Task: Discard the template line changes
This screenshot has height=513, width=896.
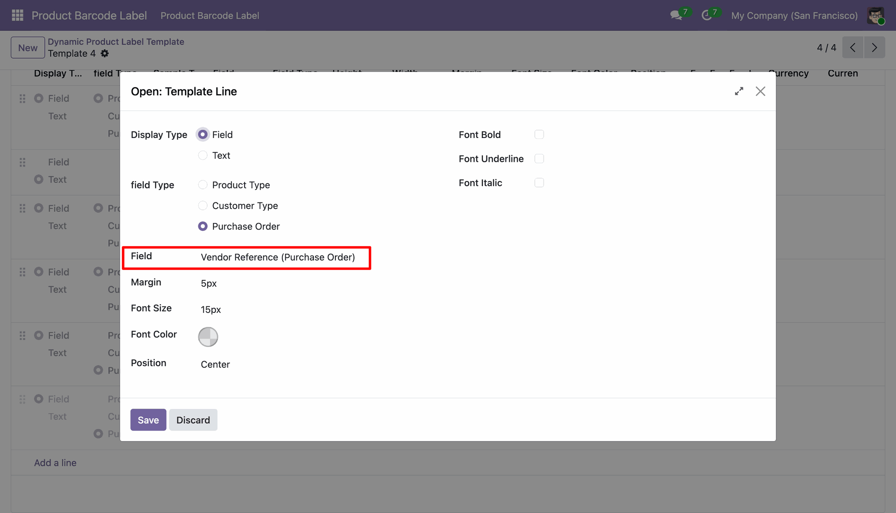Action: (x=193, y=420)
